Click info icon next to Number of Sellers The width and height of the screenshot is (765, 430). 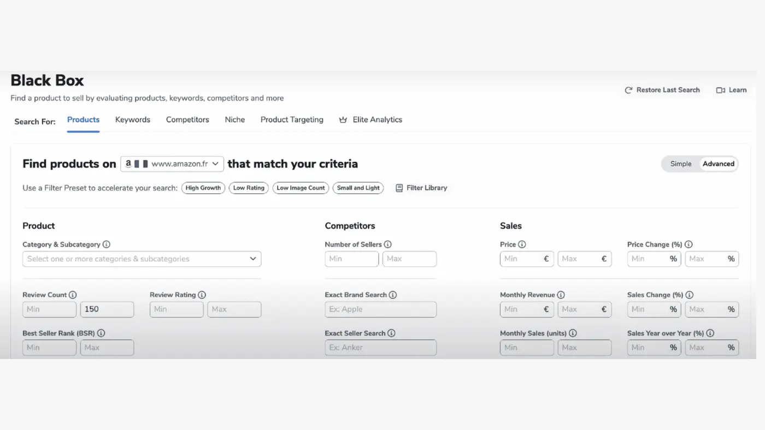[x=387, y=244]
